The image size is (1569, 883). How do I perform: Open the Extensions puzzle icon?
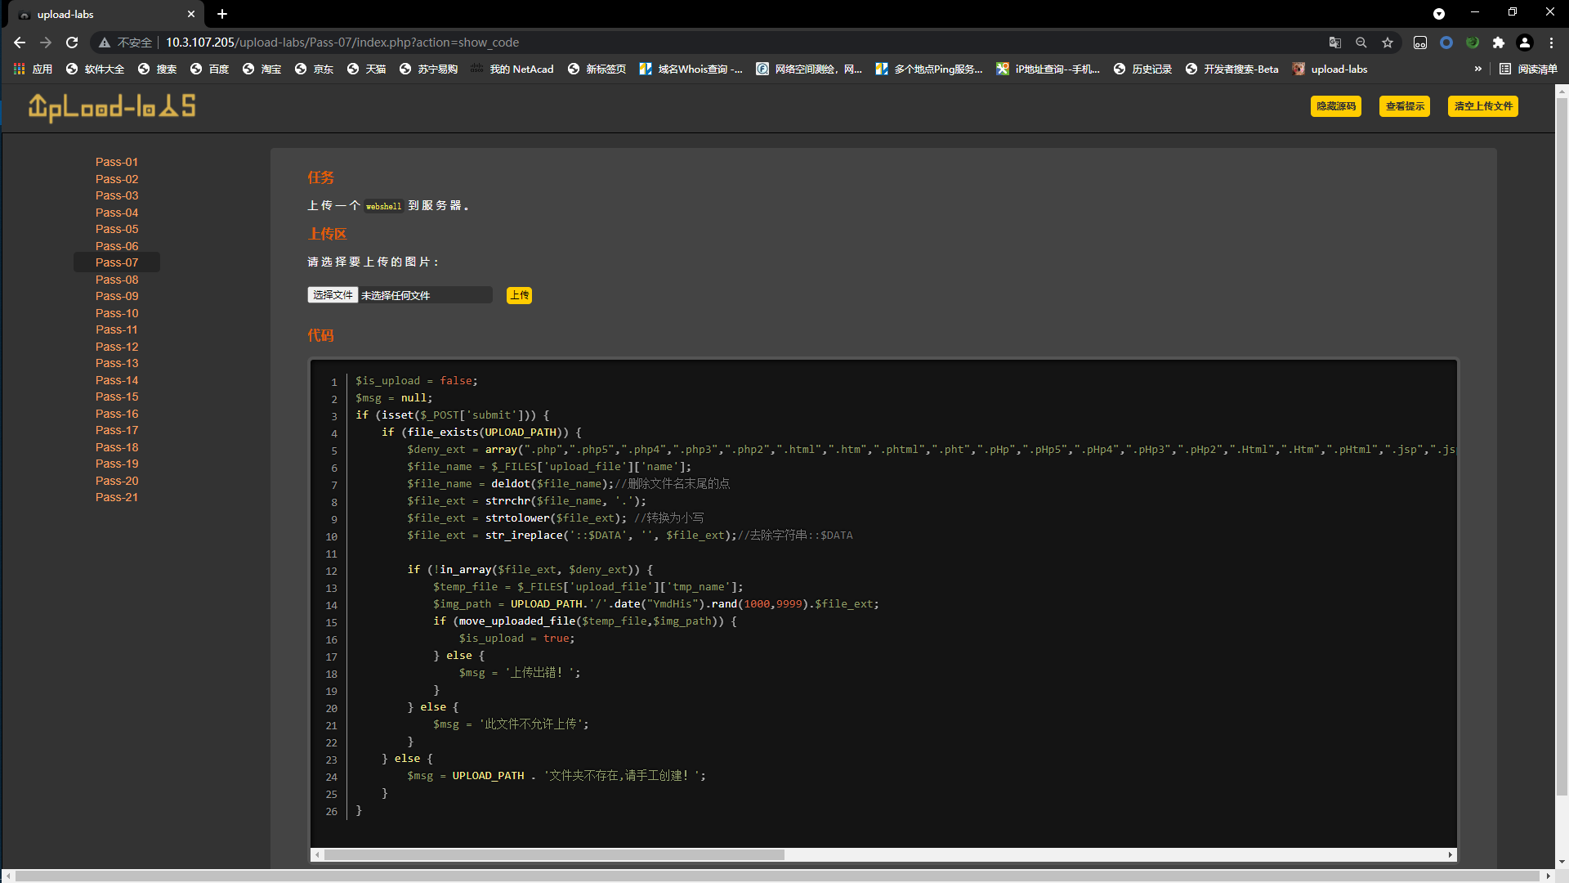tap(1498, 43)
